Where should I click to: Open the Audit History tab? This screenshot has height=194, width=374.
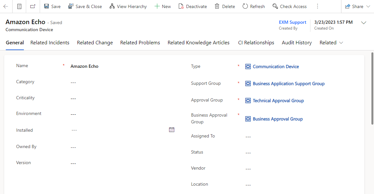[x=297, y=43]
